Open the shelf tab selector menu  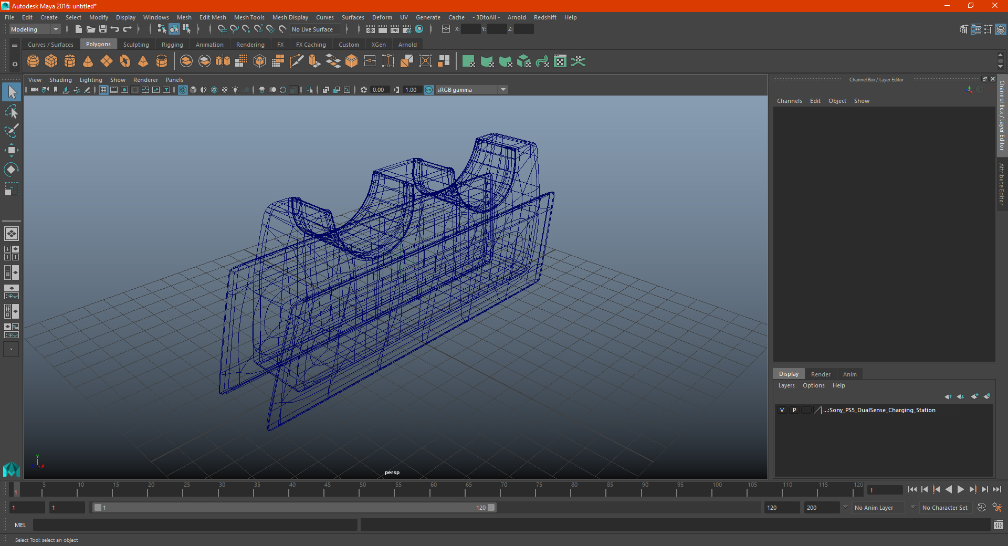click(15, 46)
